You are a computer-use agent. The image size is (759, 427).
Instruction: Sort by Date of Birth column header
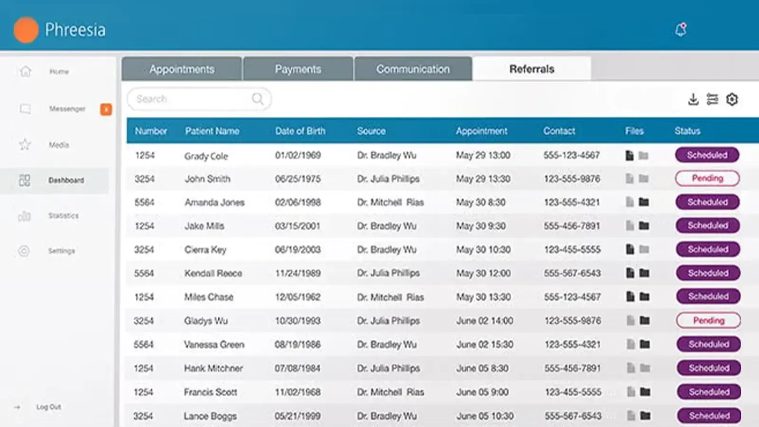click(x=300, y=131)
